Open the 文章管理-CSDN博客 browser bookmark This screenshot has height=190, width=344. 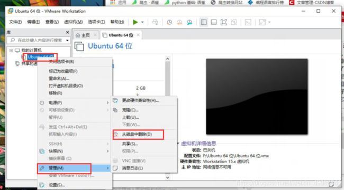coord(312,3)
